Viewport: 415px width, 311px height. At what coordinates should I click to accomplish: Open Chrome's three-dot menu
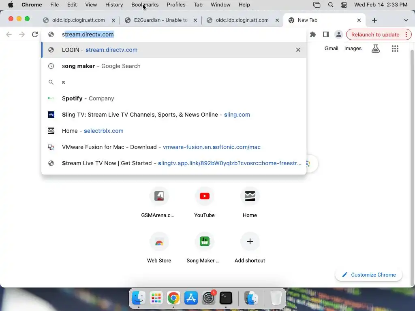click(x=406, y=35)
